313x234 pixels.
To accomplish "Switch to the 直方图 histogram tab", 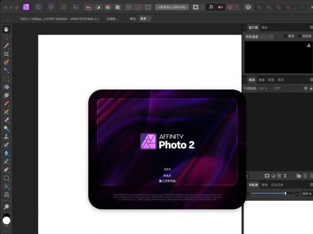I will point(253,28).
